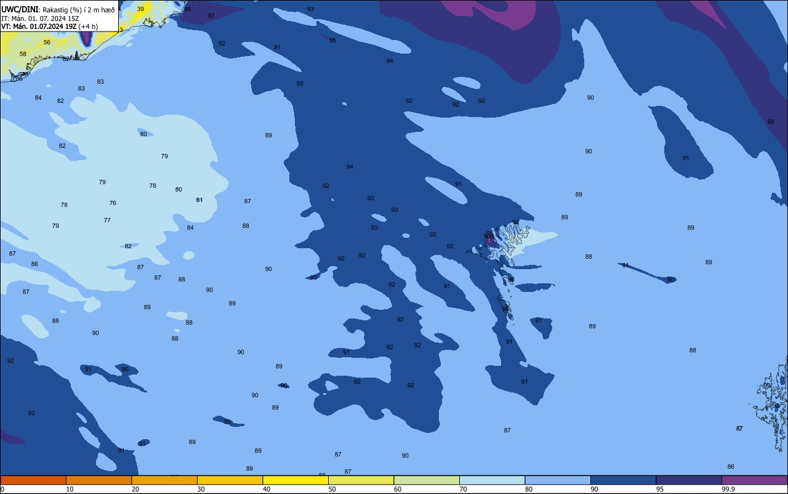The height and width of the screenshot is (494, 788).
Task: Click the 'VT: Mán. 01.07.2024 19Z (+4 h)' line
Action: [x=49, y=26]
